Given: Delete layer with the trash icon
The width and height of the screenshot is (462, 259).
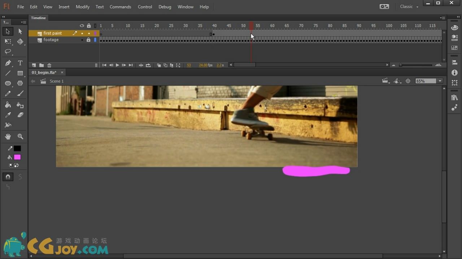Looking at the screenshot, I should (49, 65).
